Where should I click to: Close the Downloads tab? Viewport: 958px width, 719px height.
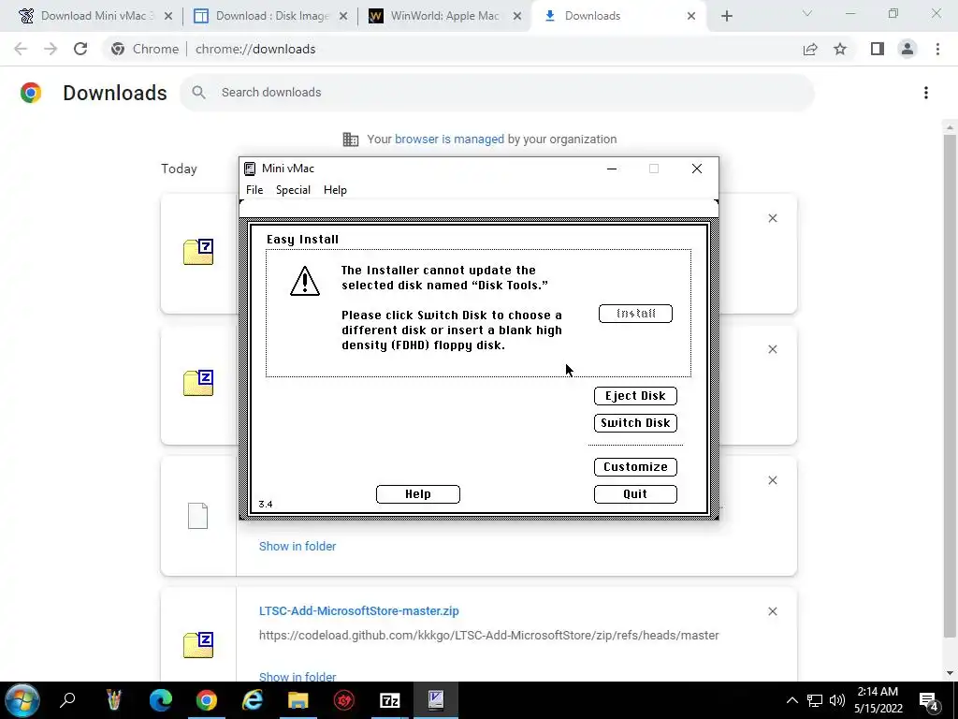coord(691,16)
